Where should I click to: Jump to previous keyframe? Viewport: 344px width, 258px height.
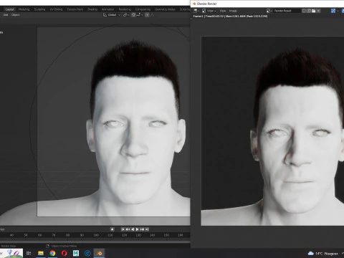click(x=128, y=229)
